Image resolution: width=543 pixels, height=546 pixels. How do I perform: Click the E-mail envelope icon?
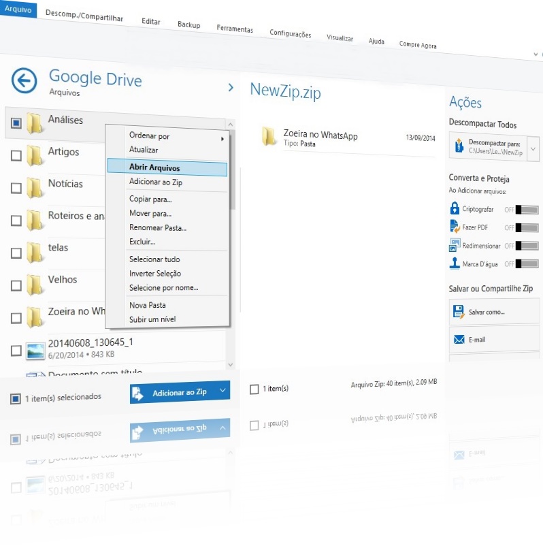click(459, 339)
